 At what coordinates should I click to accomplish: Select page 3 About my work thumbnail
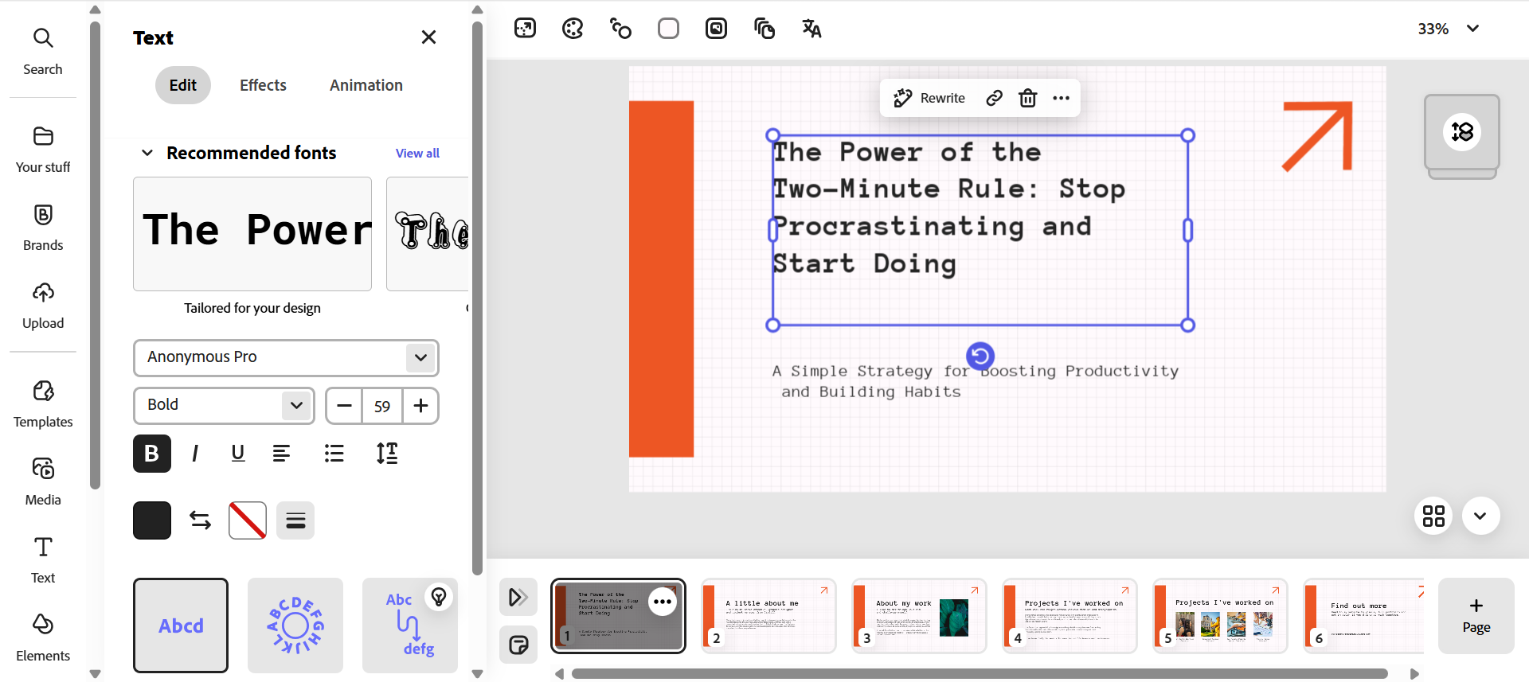918,616
